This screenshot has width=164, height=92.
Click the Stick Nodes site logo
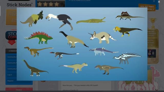point(19,5)
